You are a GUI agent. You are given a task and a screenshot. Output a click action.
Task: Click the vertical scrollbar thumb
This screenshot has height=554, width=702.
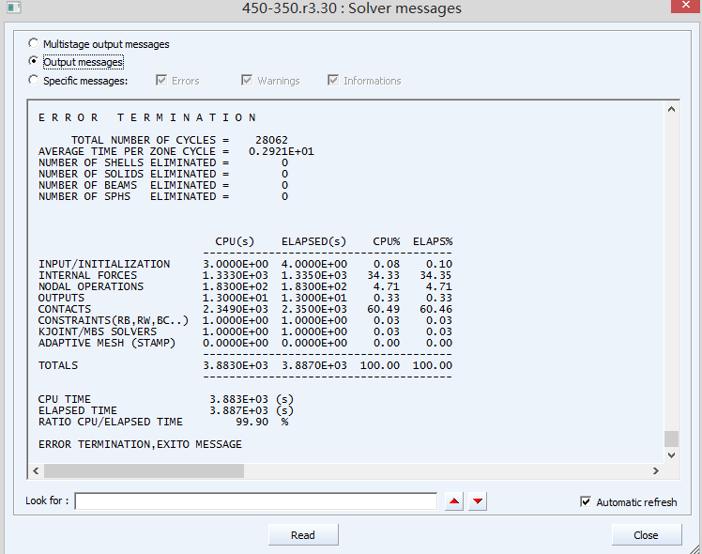pos(671,439)
